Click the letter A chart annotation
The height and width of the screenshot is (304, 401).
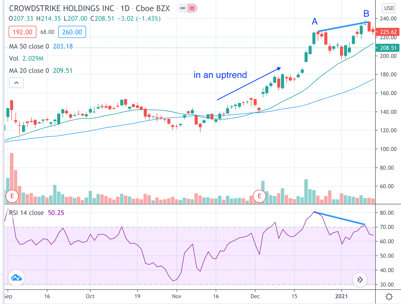tap(314, 21)
